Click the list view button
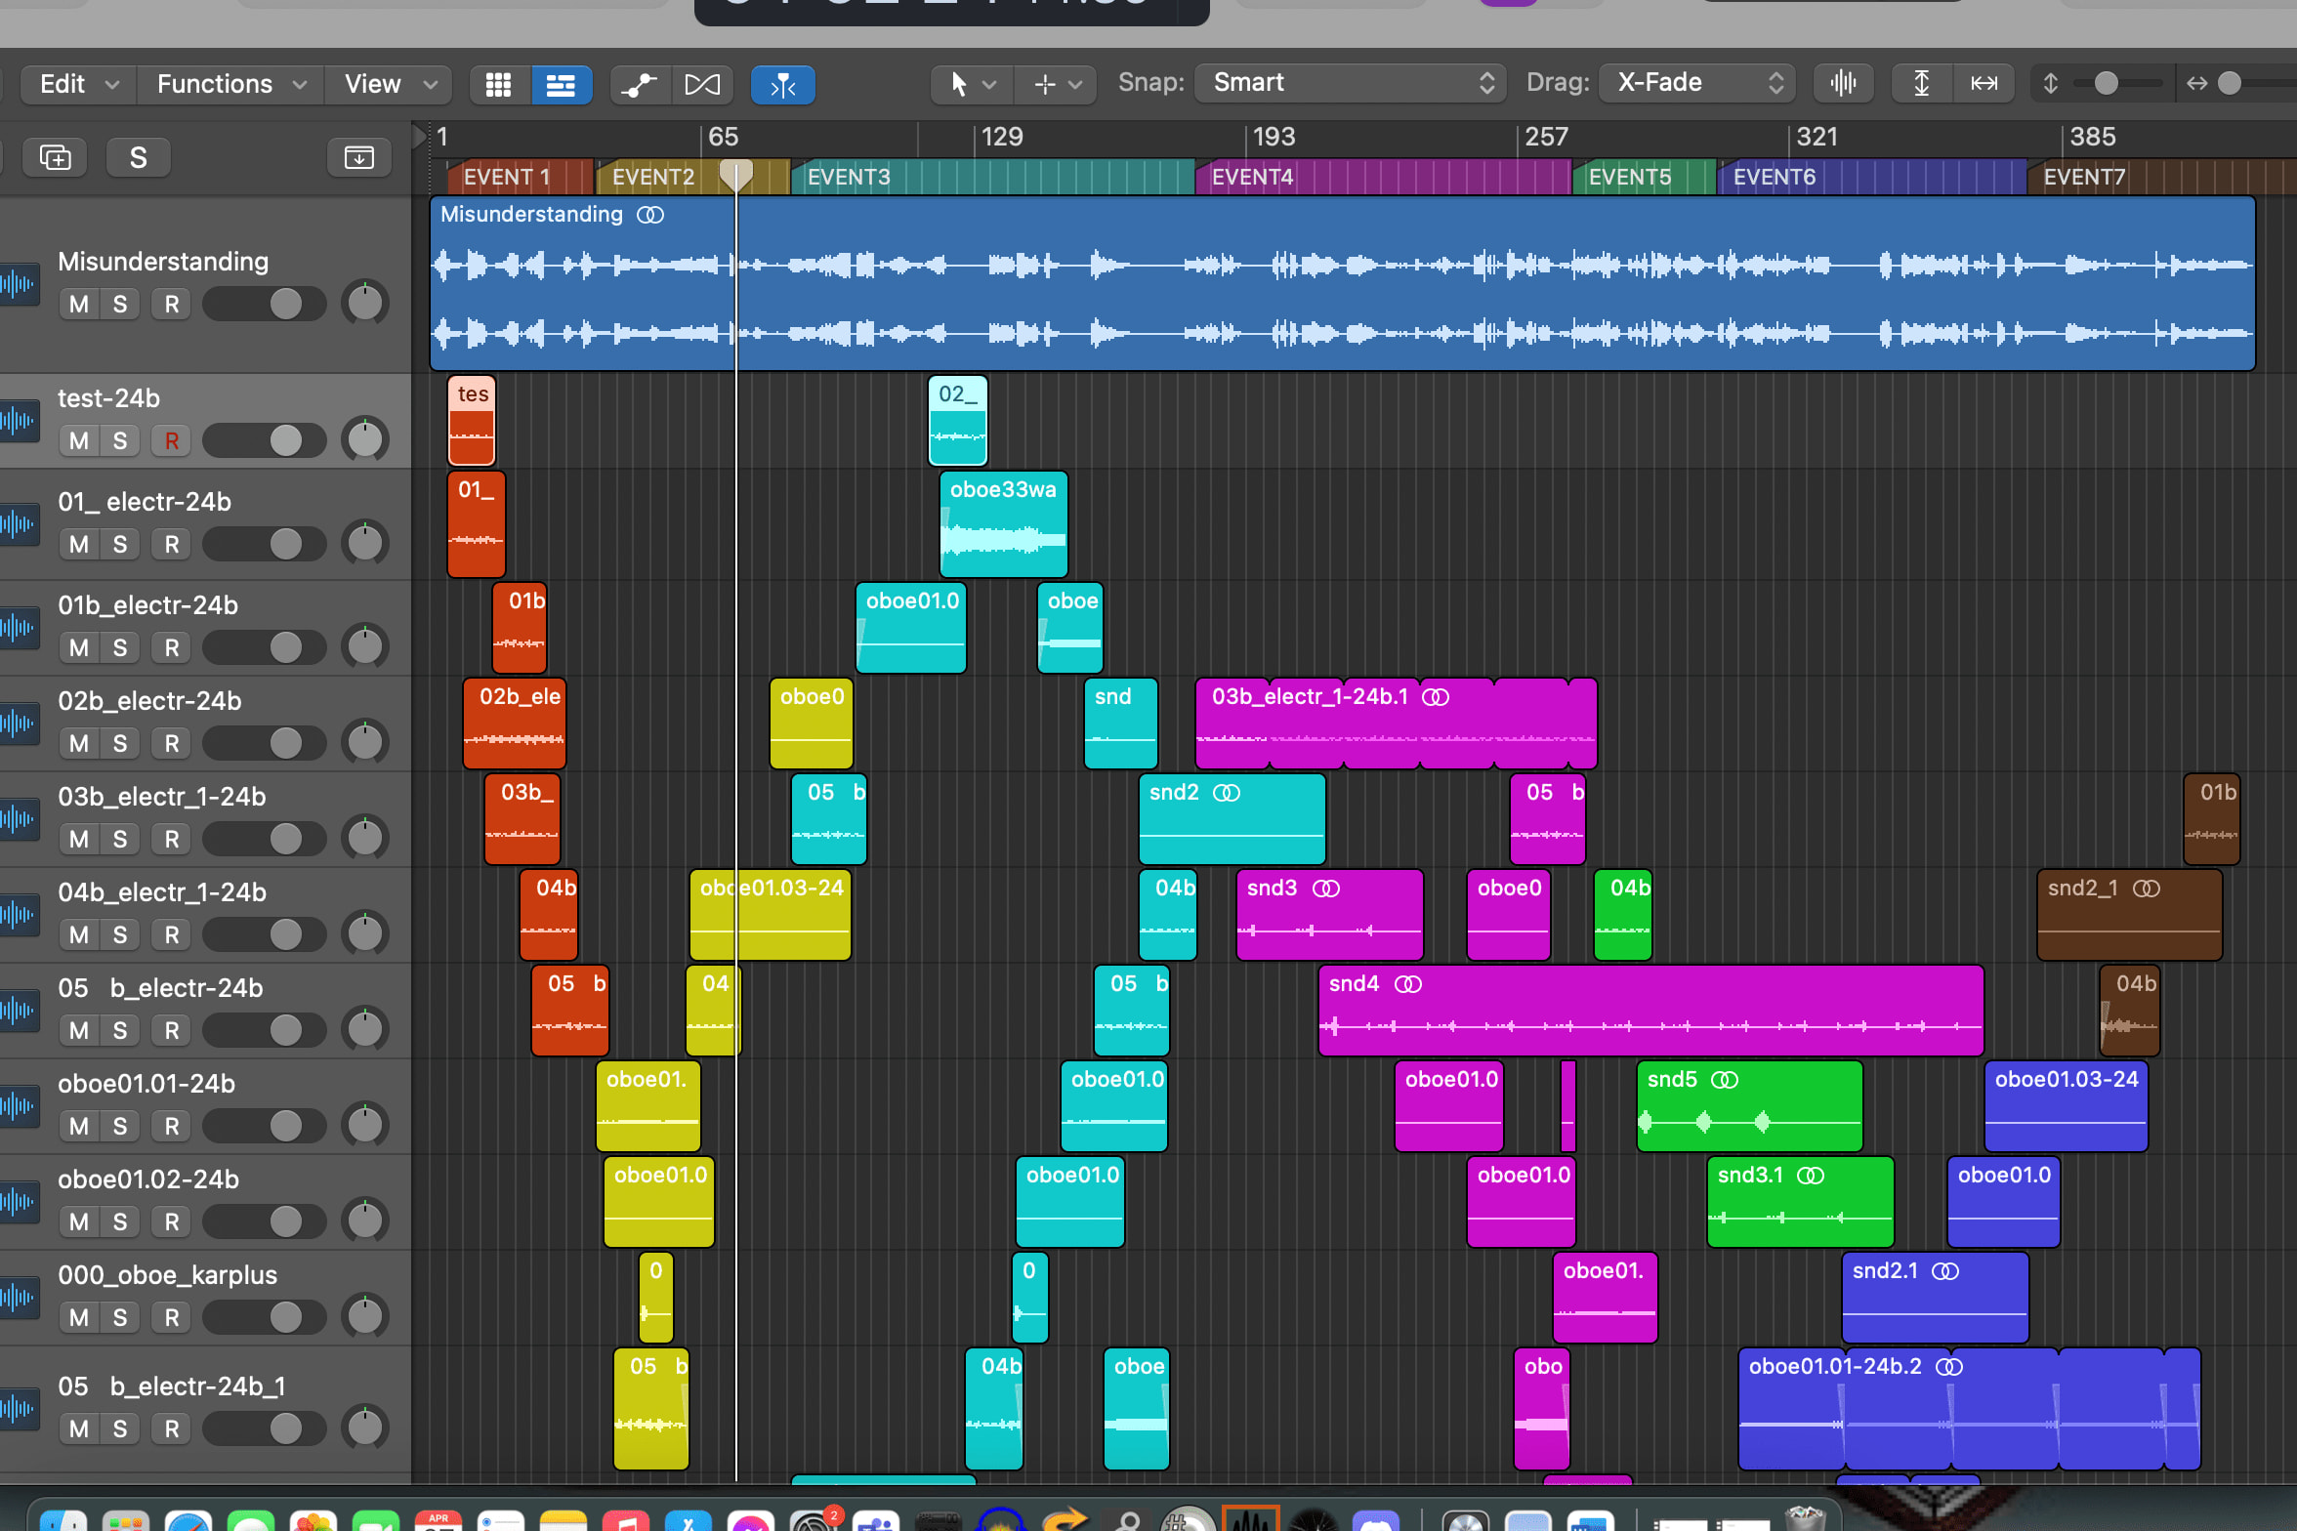This screenshot has height=1531, width=2297. coord(561,85)
